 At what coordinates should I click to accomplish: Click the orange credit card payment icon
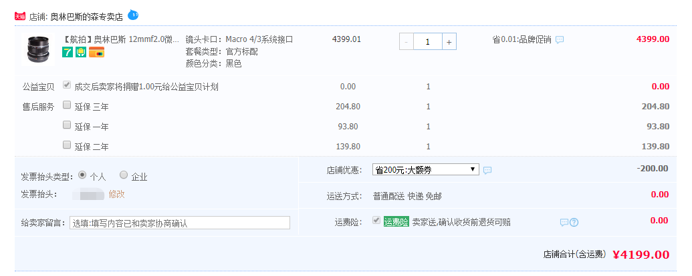97,53
